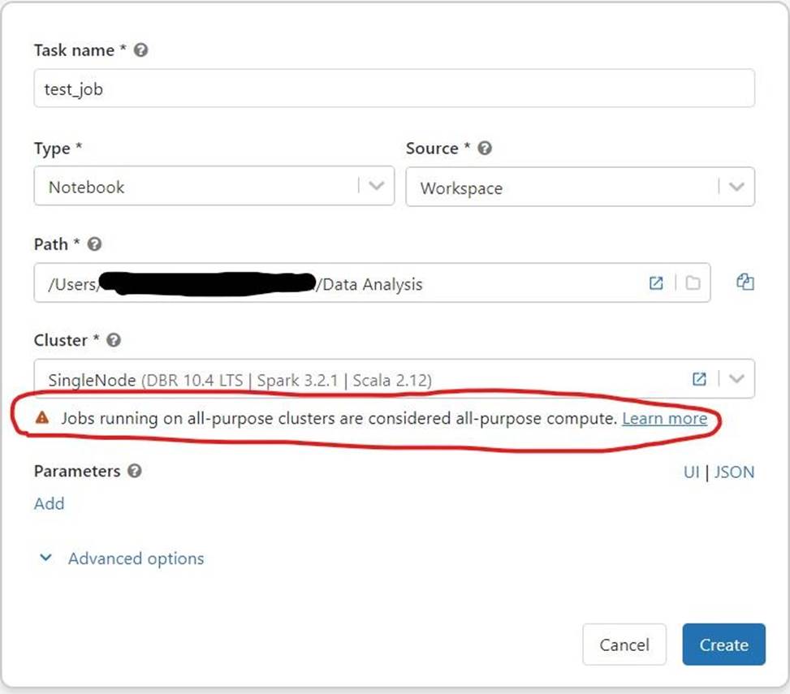Click the Task name help icon
The height and width of the screenshot is (694, 790).
(x=140, y=50)
